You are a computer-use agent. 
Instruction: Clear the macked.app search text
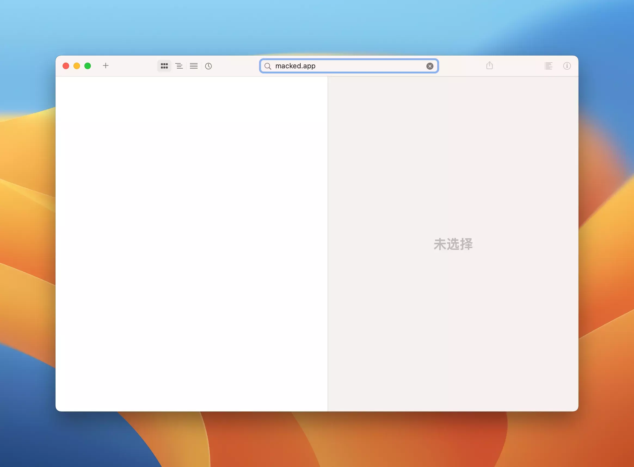tap(430, 66)
